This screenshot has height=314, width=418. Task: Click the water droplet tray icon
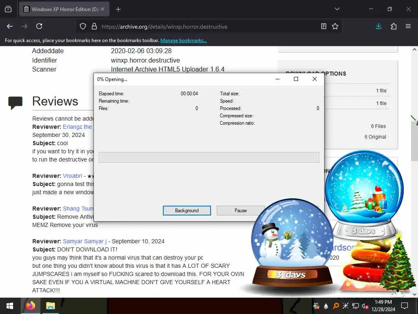coord(326,306)
